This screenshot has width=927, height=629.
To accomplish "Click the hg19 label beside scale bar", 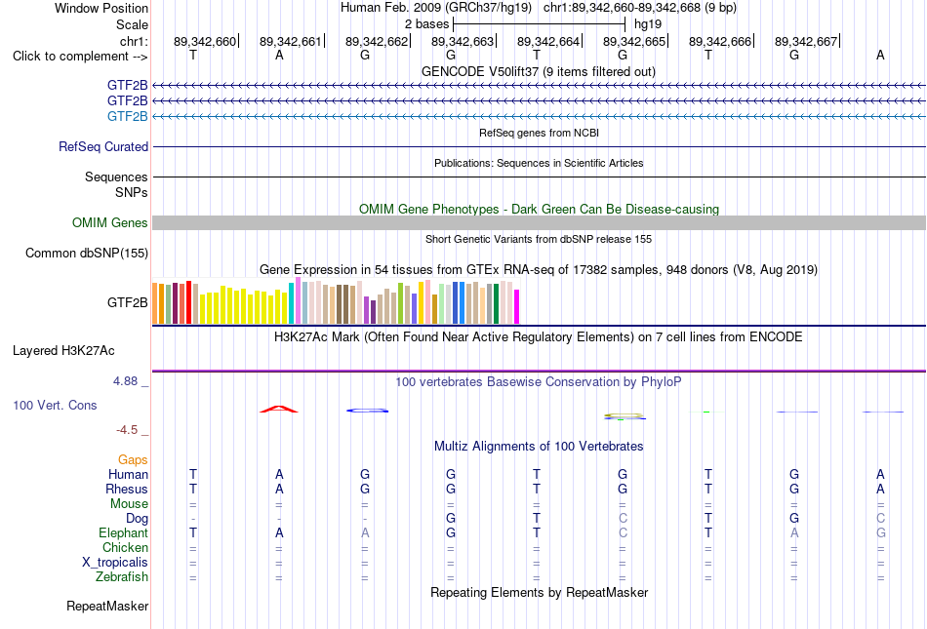I will pyautogui.click(x=648, y=24).
